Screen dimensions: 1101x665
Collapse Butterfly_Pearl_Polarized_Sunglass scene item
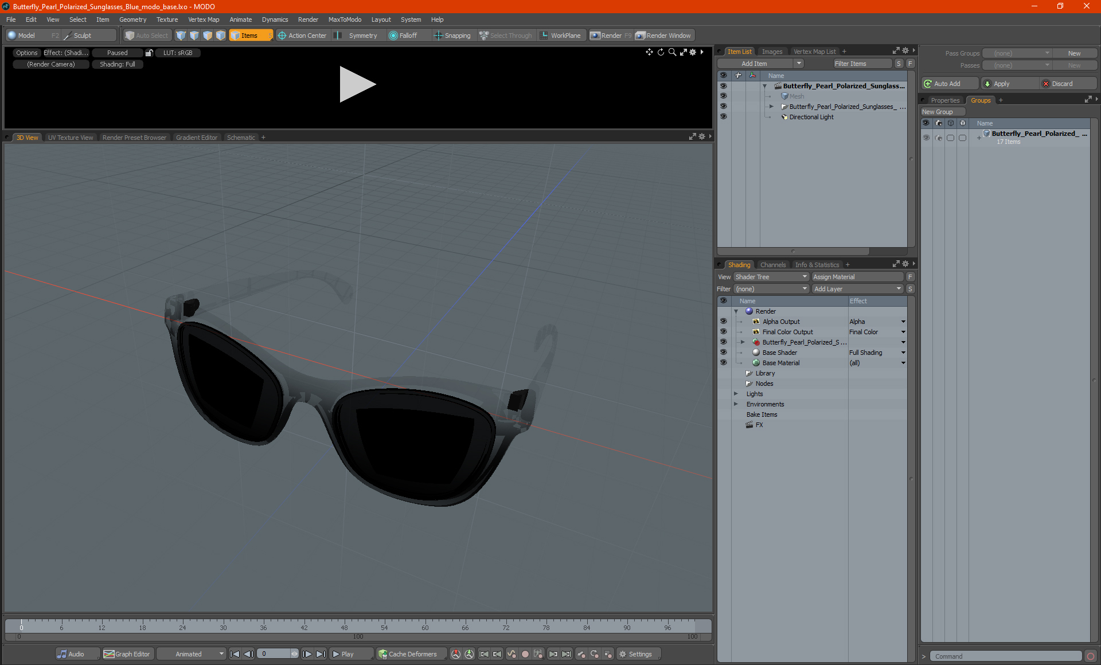tap(764, 86)
